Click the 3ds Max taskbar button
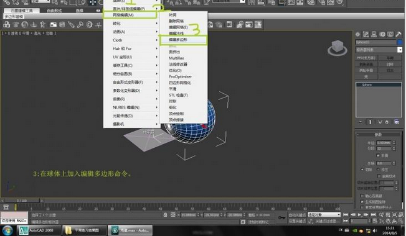Image resolution: width=406 pixels, height=236 pixels. pos(130,230)
